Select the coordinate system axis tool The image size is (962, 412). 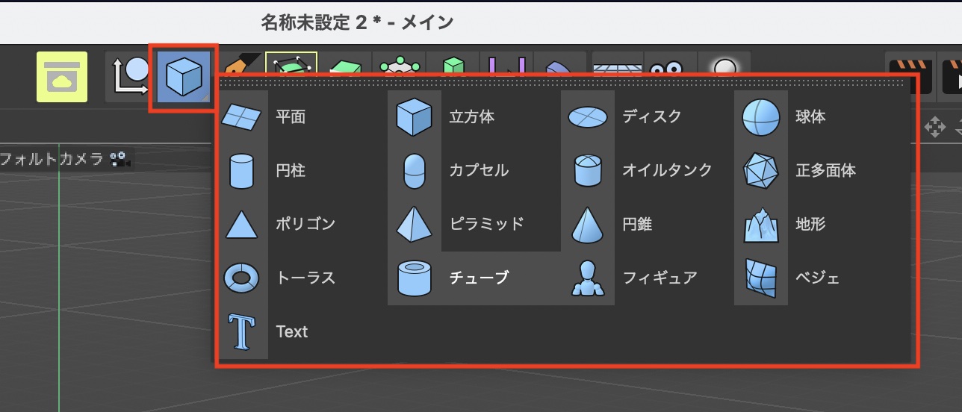click(x=130, y=76)
